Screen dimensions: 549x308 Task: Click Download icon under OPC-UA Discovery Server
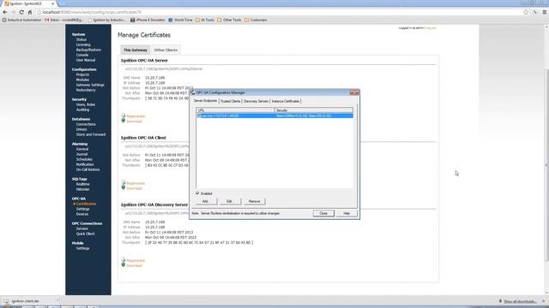pyautogui.click(x=124, y=265)
